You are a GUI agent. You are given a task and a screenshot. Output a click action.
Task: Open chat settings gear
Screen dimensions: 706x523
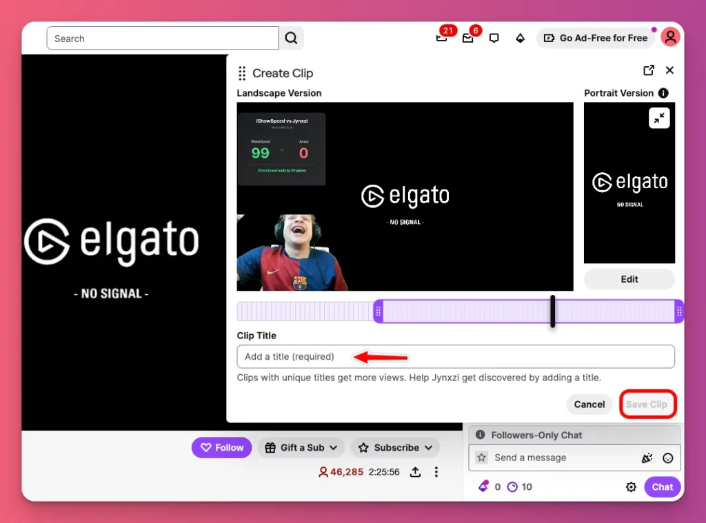631,486
